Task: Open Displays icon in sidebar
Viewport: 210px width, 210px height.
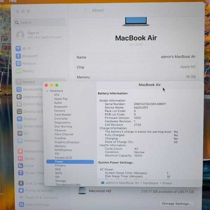Action: pos(20,119)
